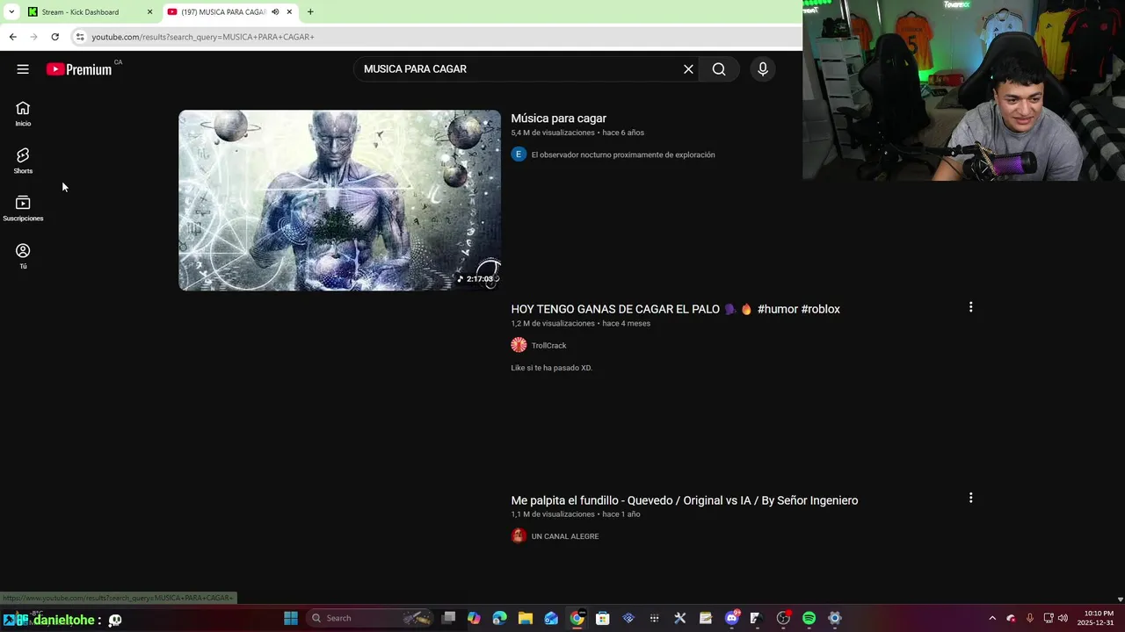Mute the YouTube tab via speaker icon
Viewport: 1125px width, 632px height.
point(275,11)
